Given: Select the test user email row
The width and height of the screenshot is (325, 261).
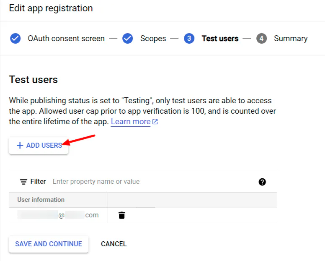Looking at the screenshot, I should (x=58, y=215).
